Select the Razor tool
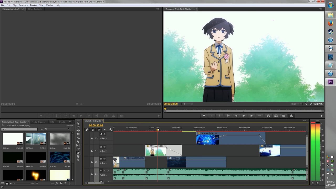The image size is (336, 189). tap(78, 141)
